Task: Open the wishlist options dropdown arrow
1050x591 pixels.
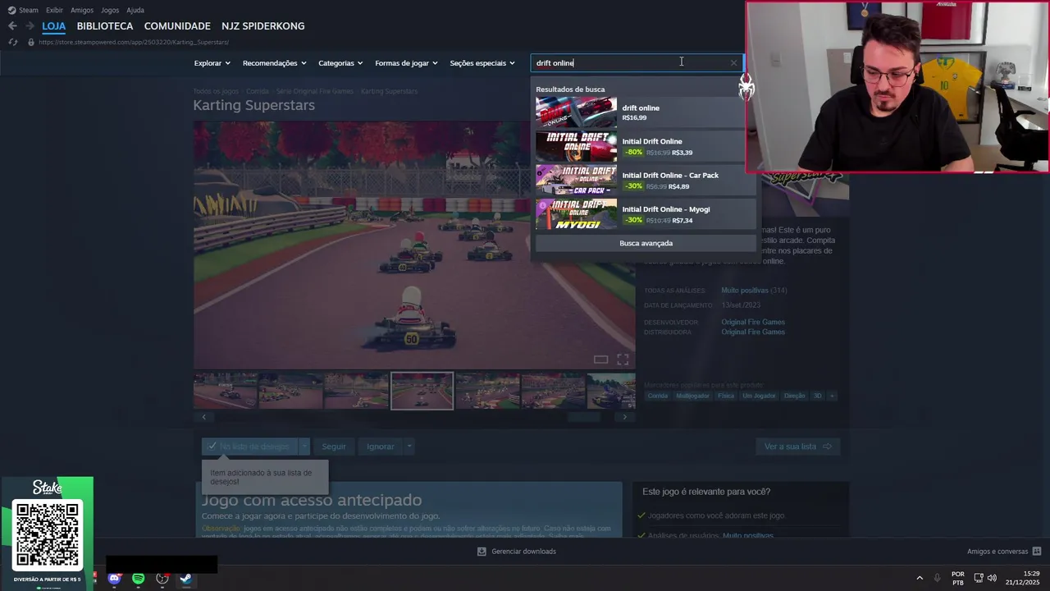Action: click(x=304, y=447)
